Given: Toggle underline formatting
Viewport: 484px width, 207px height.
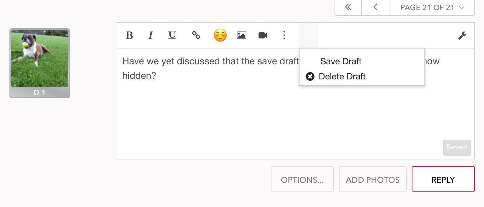Looking at the screenshot, I should [172, 35].
